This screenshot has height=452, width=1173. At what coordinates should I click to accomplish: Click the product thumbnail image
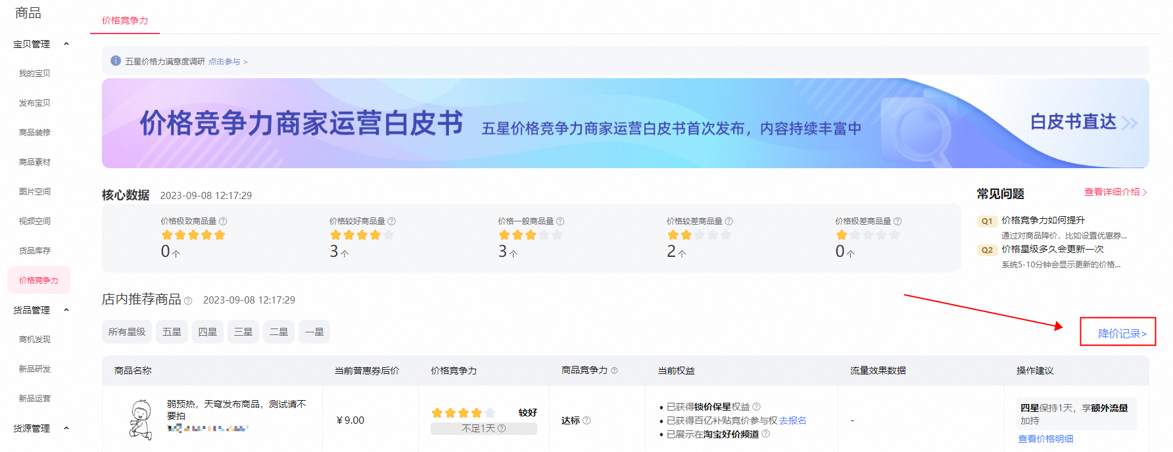(140, 420)
